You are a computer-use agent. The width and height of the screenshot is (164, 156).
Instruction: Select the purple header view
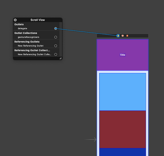point(123,55)
